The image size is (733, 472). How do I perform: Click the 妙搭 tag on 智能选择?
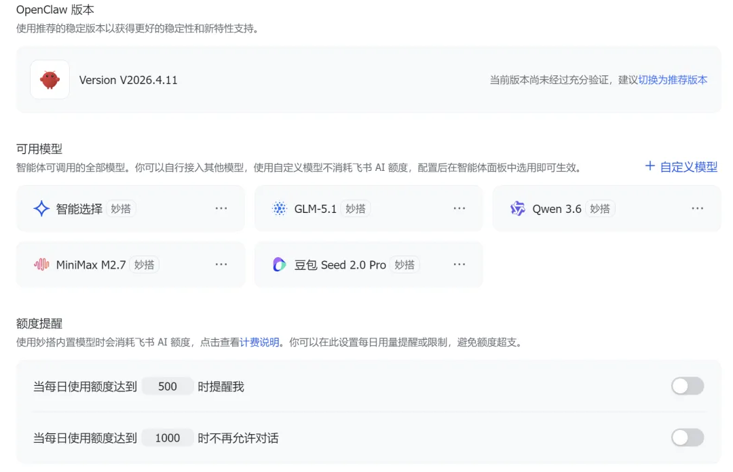point(121,209)
